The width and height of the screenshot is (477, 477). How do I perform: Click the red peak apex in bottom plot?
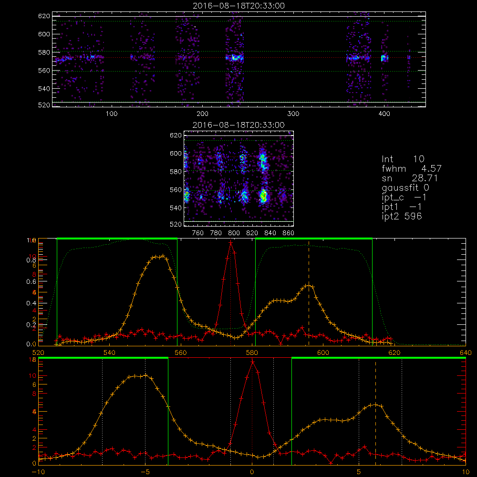252,362
